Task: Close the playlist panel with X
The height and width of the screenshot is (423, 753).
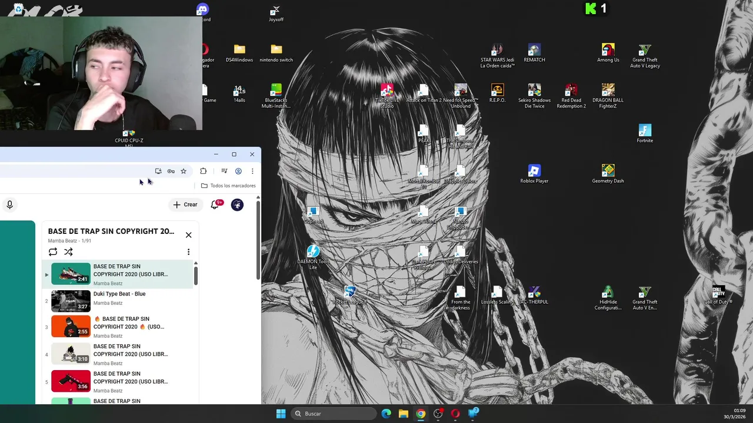Action: point(188,235)
